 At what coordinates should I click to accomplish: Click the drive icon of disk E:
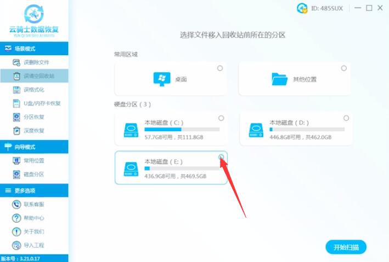pos(131,169)
